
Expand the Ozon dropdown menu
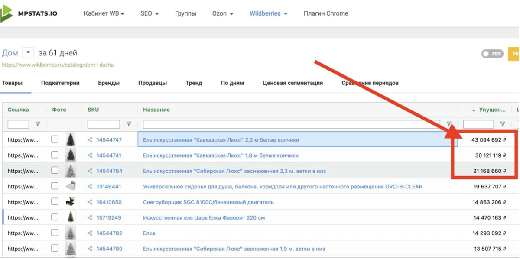click(x=223, y=13)
